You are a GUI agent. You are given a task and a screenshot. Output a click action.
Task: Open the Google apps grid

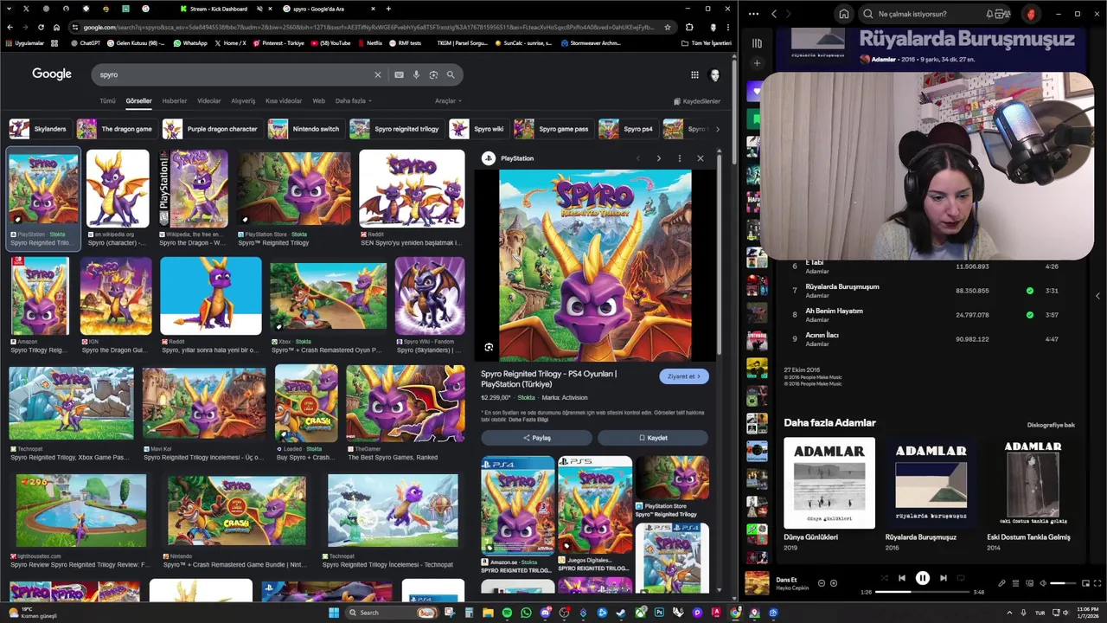click(x=694, y=74)
